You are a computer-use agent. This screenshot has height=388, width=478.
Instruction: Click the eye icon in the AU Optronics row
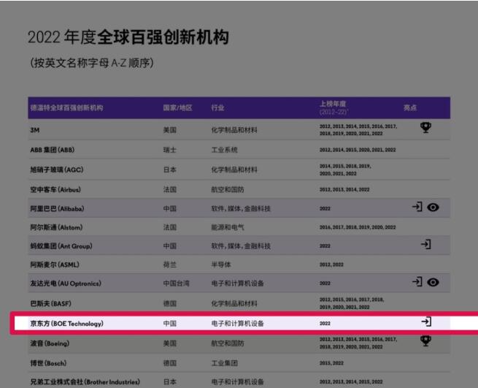433,282
